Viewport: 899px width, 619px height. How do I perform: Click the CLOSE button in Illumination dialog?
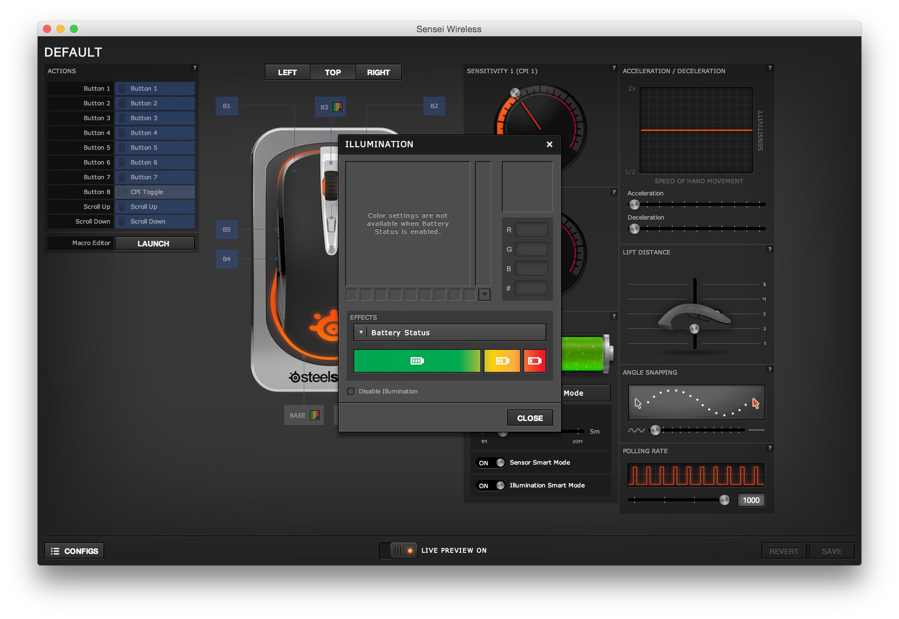(529, 418)
